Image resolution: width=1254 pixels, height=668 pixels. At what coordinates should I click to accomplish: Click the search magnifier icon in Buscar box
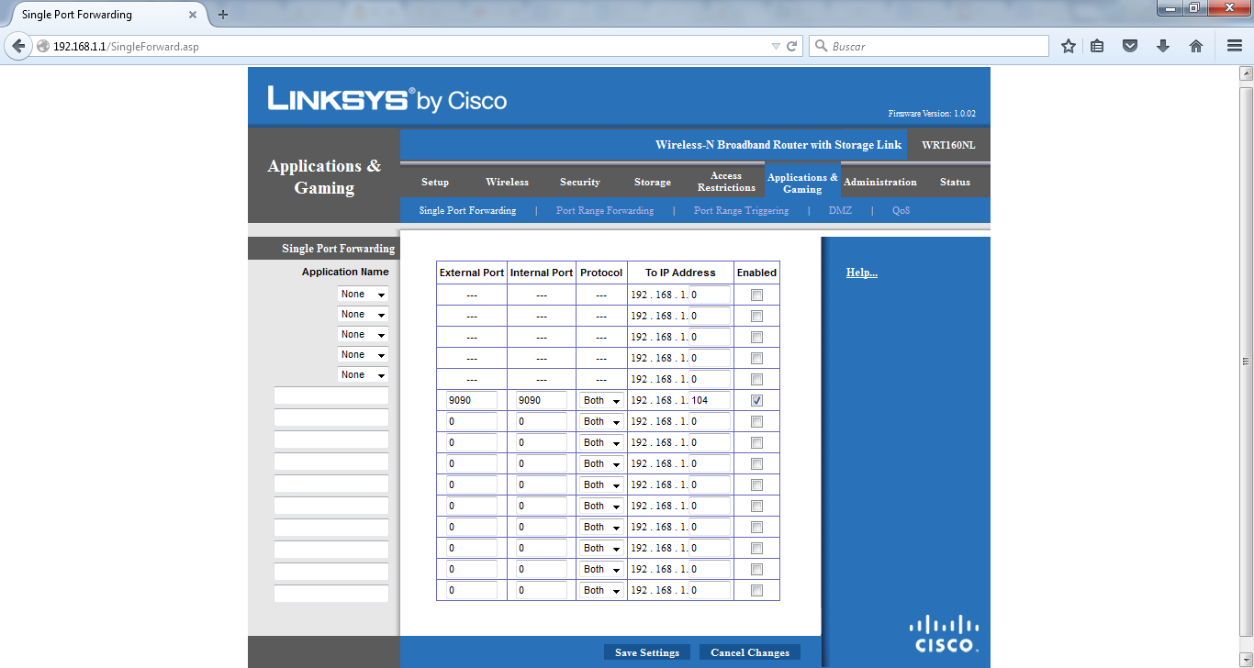point(820,46)
